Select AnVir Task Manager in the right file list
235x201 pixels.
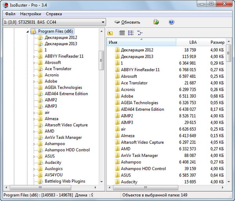point(139,155)
